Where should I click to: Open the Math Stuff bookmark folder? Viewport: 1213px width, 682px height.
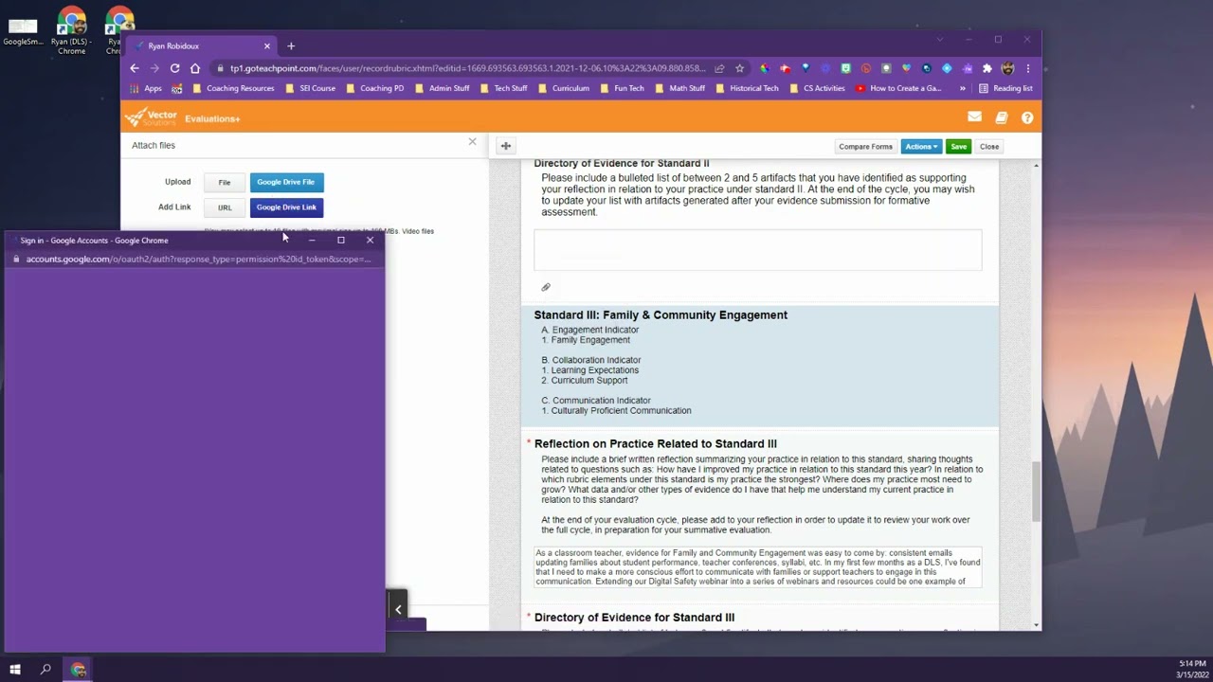click(x=680, y=88)
